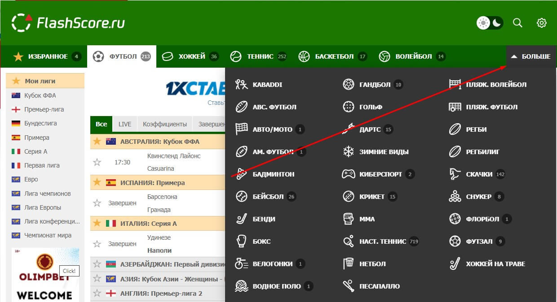
Task: Click the Kabaddi sport icon
Action: point(242,84)
